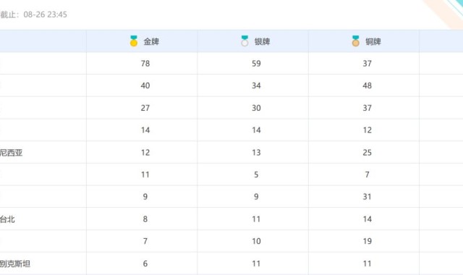Viewport: 463px width, 275px height.
Task: Open the 台北 country row name
Action: (7, 219)
